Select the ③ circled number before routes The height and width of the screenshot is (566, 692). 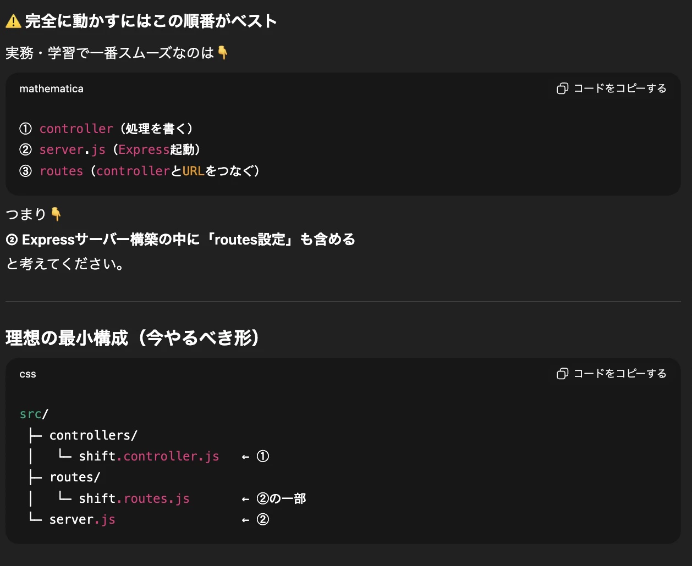(25, 171)
